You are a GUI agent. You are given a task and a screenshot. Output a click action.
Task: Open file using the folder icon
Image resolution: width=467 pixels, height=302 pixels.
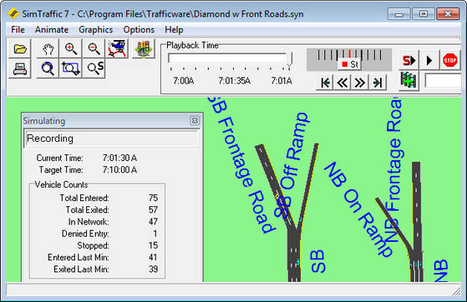(20, 48)
